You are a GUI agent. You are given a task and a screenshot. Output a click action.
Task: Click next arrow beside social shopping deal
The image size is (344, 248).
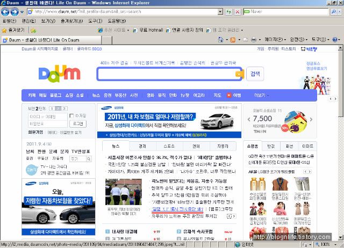(311, 119)
